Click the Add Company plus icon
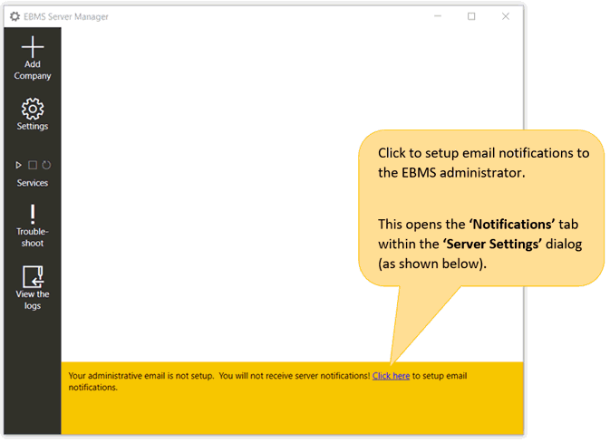 [33, 47]
